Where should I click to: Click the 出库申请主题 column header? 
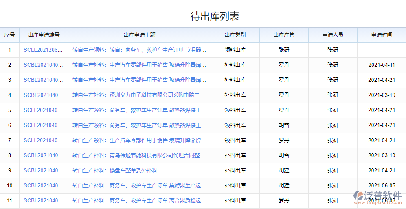pos(139,35)
